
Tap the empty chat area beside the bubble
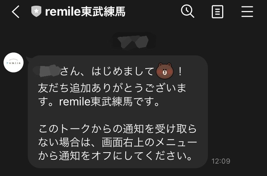[x=237, y=102]
